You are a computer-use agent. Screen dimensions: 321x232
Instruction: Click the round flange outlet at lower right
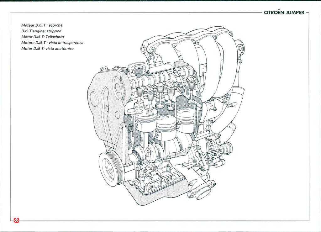click(x=203, y=192)
